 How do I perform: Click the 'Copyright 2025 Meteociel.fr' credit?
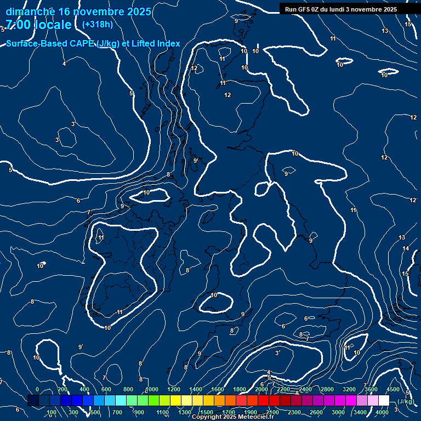[233, 417]
